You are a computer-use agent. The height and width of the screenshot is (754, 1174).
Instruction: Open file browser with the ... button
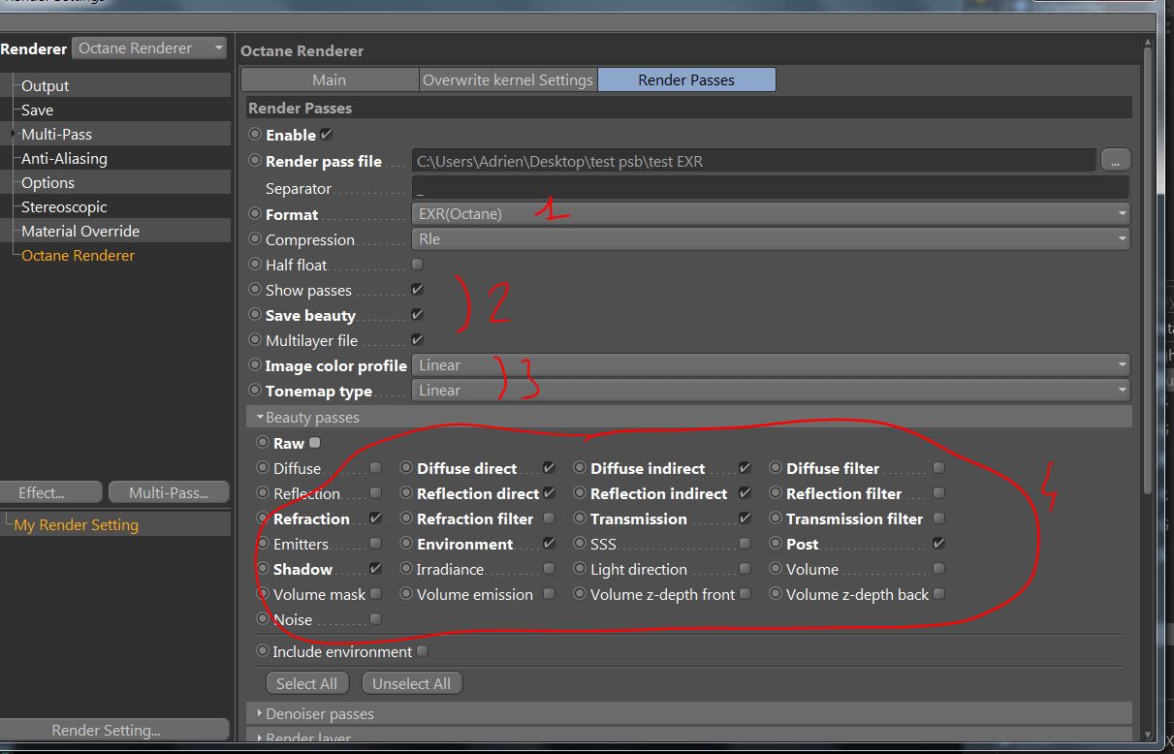point(1115,160)
